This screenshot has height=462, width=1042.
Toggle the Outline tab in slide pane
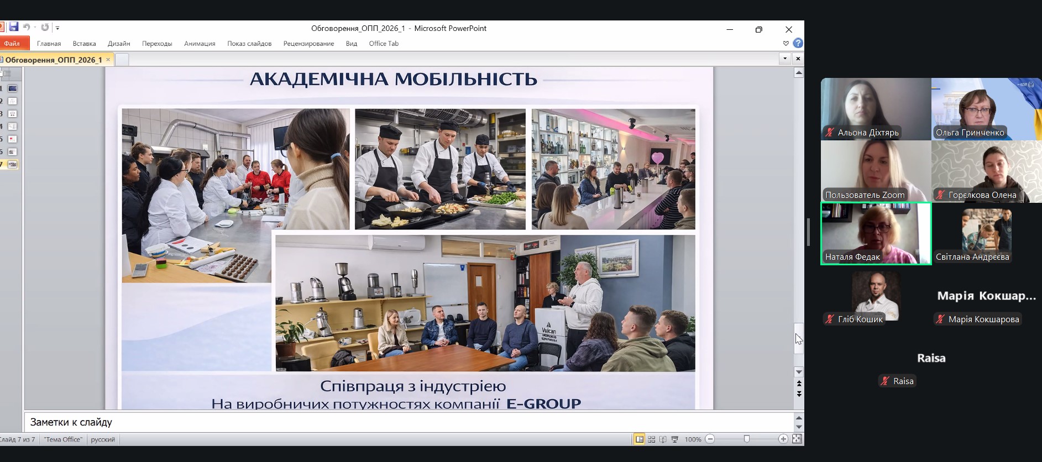[7, 73]
